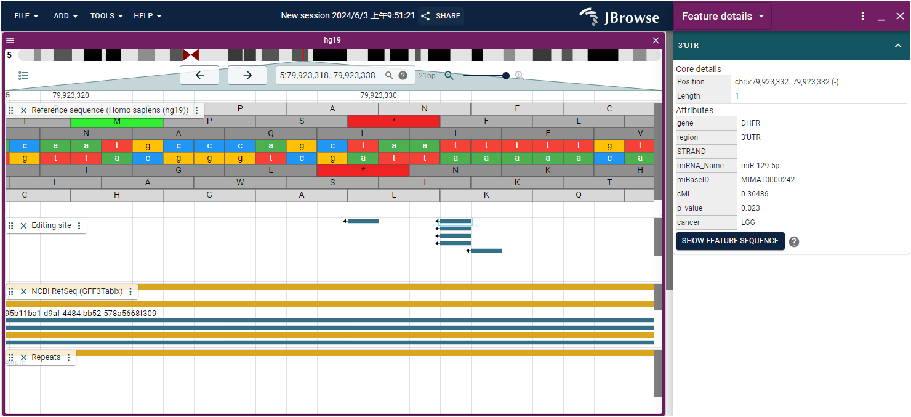Click the cMI value 0.36486
Viewport: 911px width, 417px height.
click(755, 194)
